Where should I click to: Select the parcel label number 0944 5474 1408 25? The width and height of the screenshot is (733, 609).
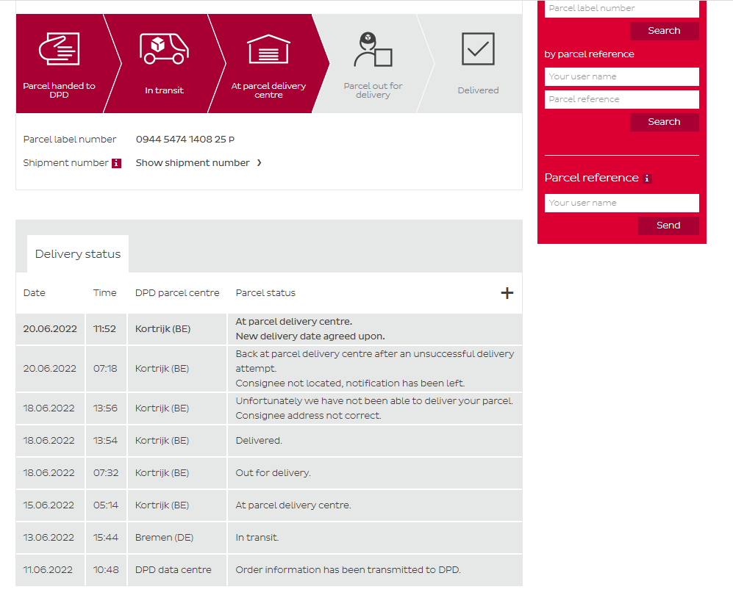click(181, 140)
